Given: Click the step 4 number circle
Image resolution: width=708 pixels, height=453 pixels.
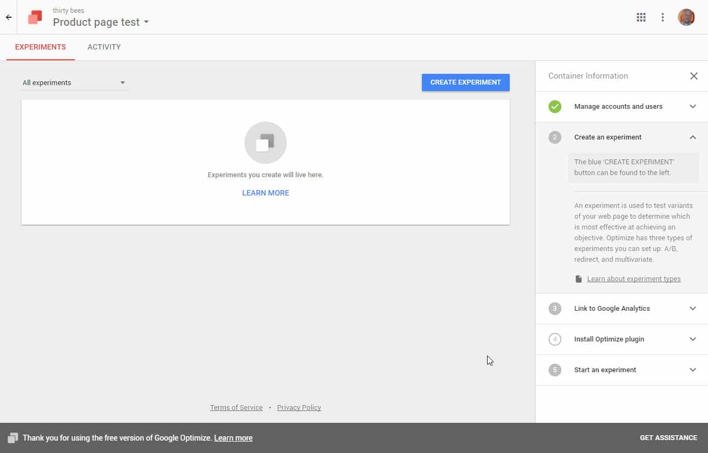Looking at the screenshot, I should 555,339.
